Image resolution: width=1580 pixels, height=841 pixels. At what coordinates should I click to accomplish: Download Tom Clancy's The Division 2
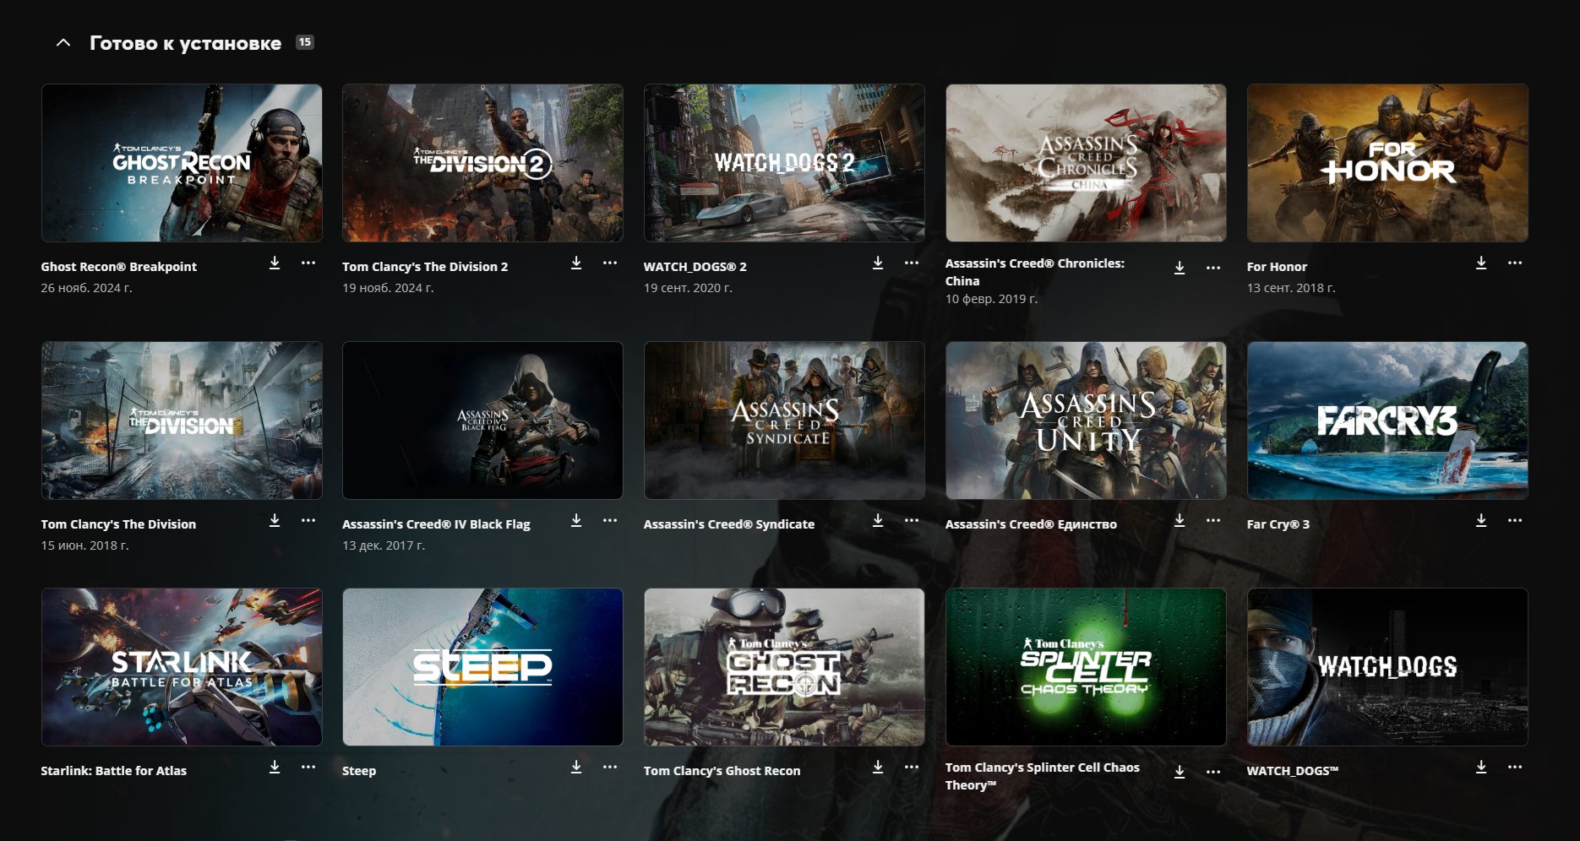point(576,263)
